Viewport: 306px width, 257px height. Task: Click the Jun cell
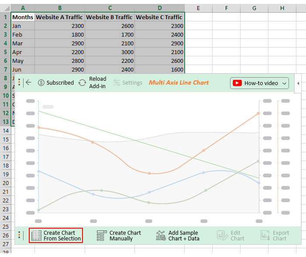23,69
